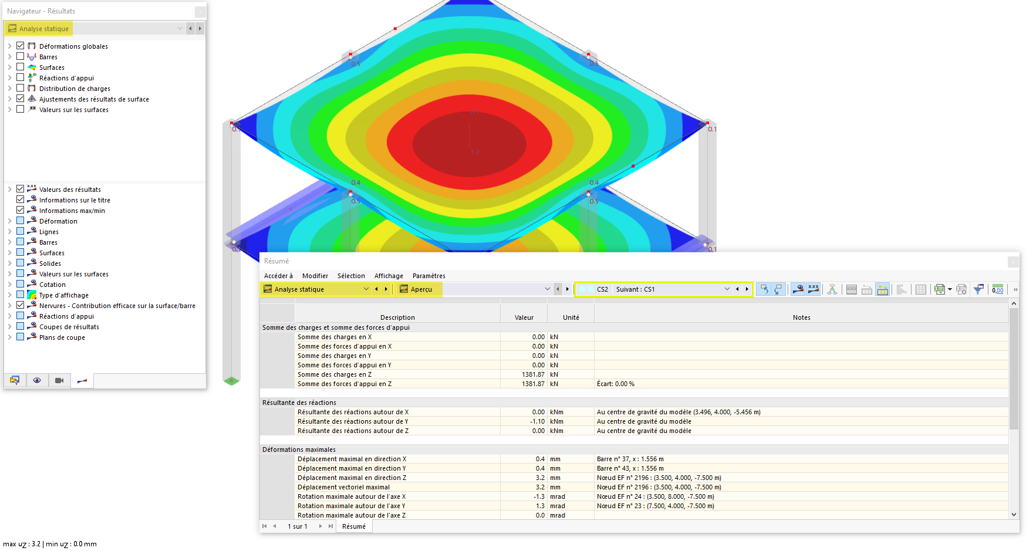The image size is (1033, 551).
Task: Select the Export to Excel icon
Action: 939,289
